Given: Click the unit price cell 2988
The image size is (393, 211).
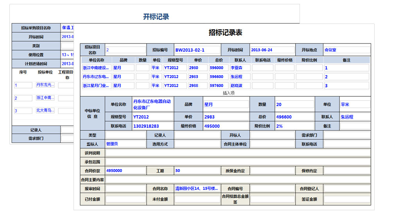Looking at the screenshot, I should (x=198, y=86).
